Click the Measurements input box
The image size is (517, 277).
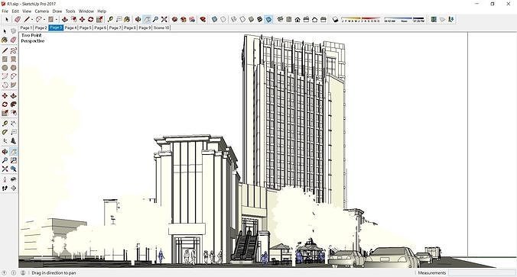point(481,272)
